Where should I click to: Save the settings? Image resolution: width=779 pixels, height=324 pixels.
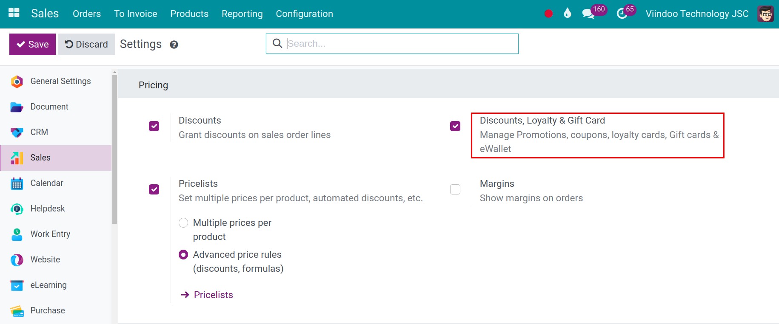[x=32, y=44]
